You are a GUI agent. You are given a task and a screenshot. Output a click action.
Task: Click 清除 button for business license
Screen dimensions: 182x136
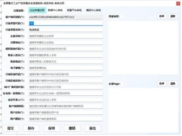pos(173,16)
